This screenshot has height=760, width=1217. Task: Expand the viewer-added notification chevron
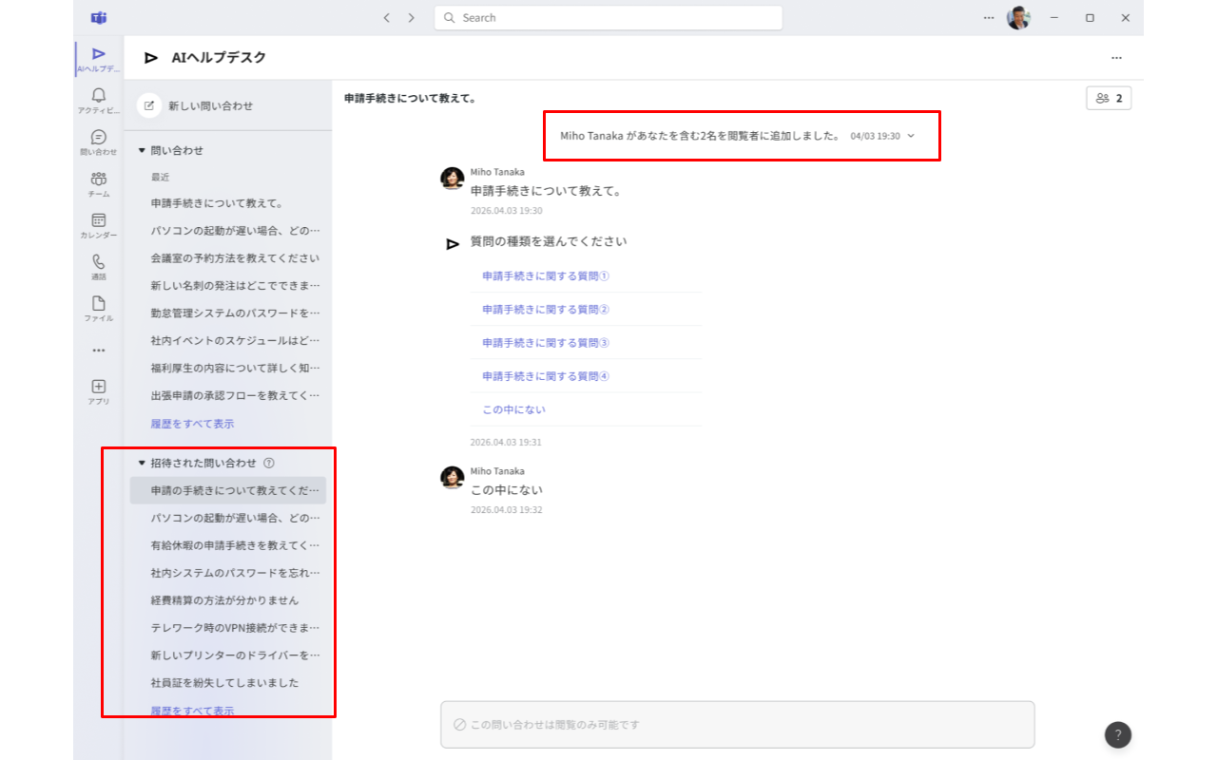[x=911, y=136]
